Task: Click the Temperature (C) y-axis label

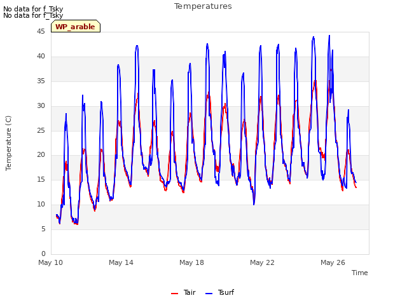Action: 8,143
